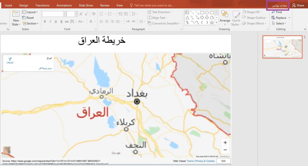Decrease list indent level

120,14
